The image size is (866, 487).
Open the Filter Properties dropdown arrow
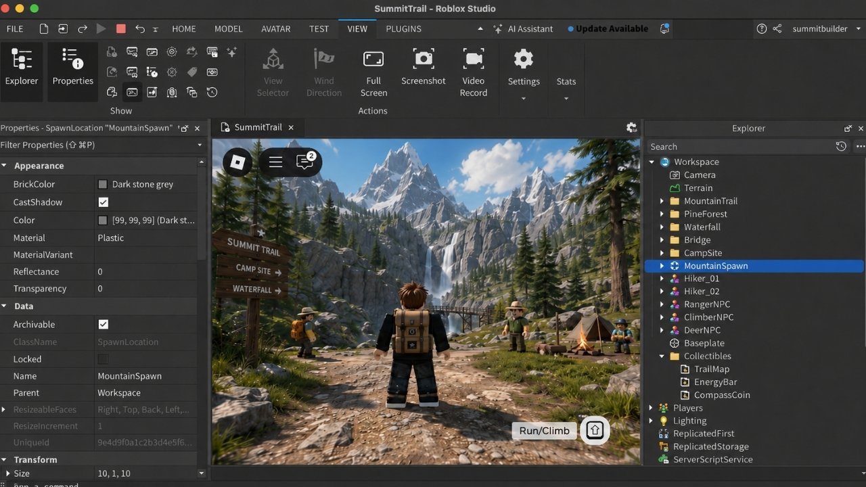tap(200, 145)
